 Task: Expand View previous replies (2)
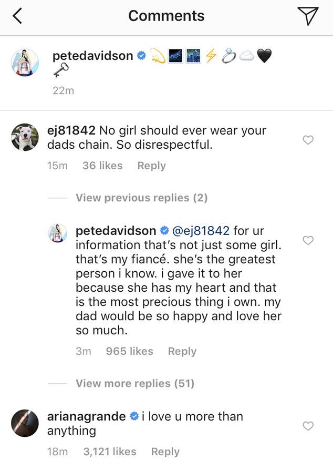142,198
